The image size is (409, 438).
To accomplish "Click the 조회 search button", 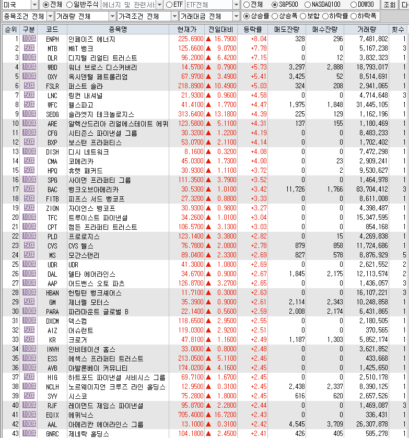I will point(390,5).
